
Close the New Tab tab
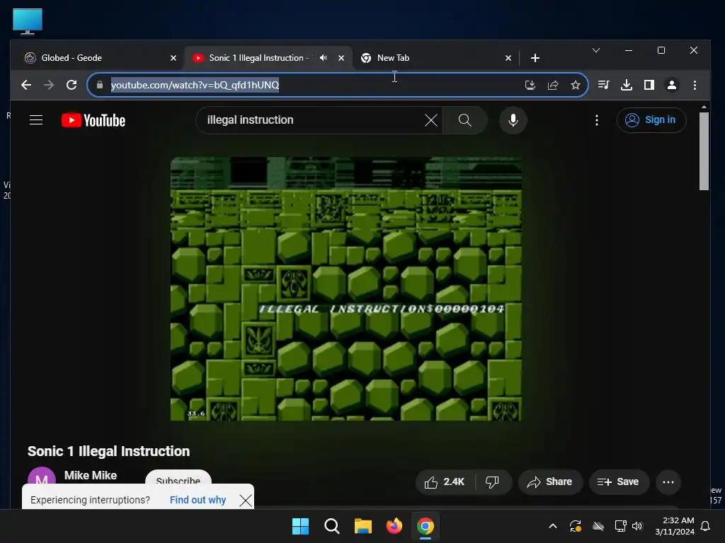(x=508, y=58)
